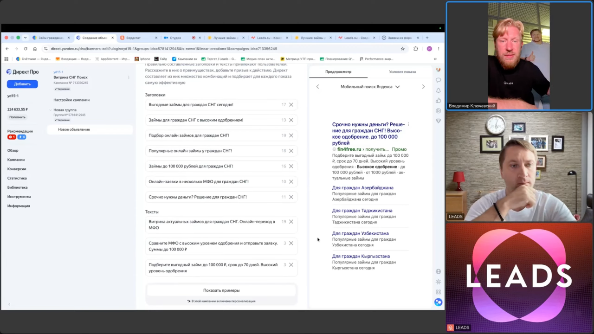
Task: Show the next preview with right arrow
Action: [423, 87]
